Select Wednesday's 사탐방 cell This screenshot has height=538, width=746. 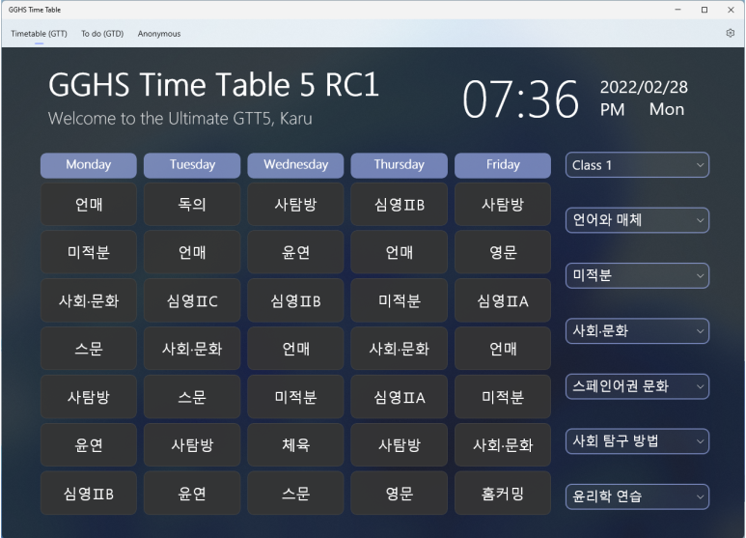click(x=295, y=204)
